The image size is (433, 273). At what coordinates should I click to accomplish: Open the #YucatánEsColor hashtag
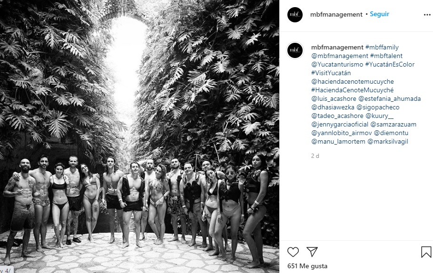click(x=390, y=64)
